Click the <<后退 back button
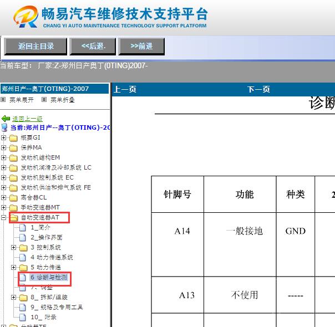335x327 pixels. point(93,47)
